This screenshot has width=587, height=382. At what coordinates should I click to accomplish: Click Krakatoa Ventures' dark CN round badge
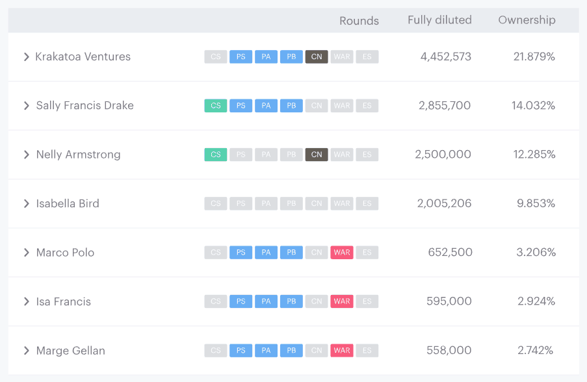click(317, 57)
